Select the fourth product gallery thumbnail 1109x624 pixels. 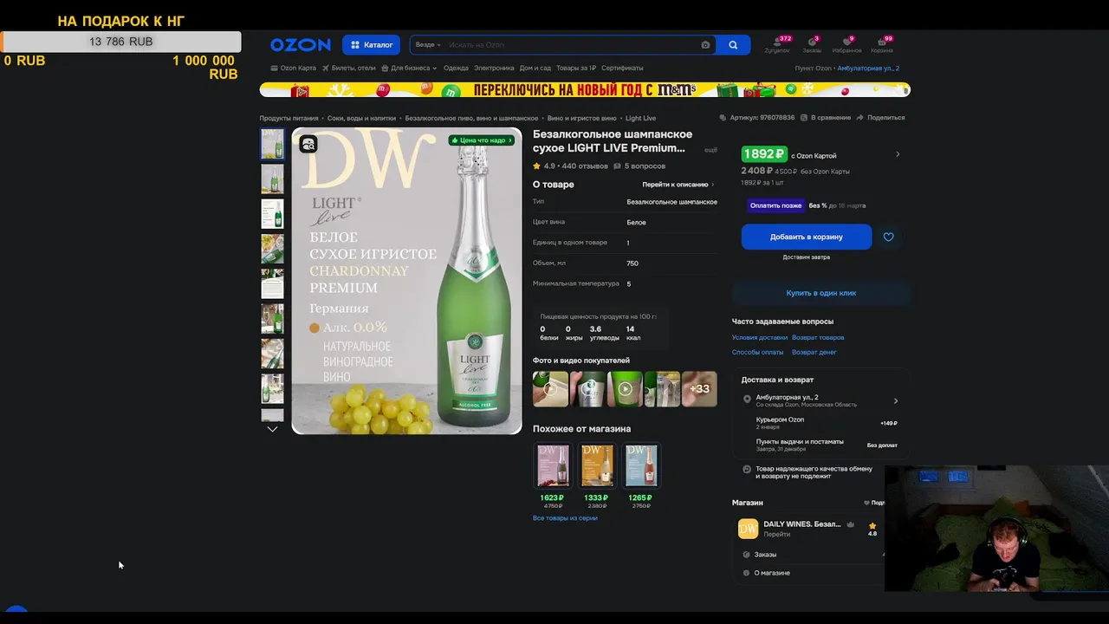272,249
